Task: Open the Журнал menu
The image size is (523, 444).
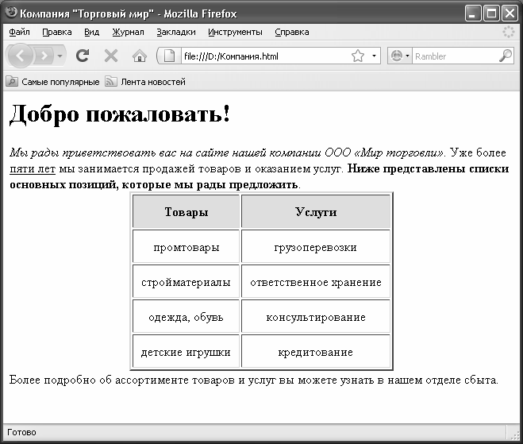Action: [x=128, y=32]
